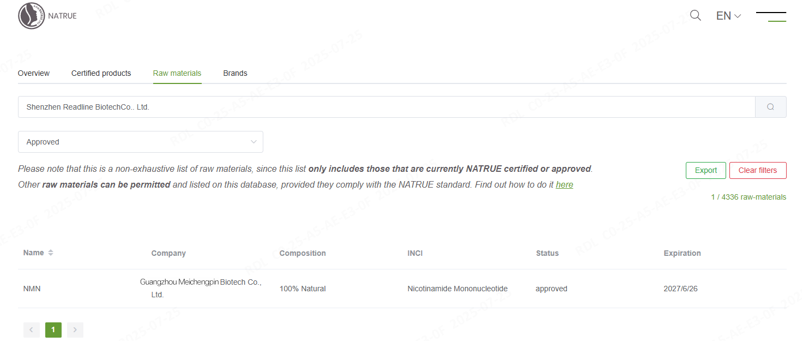Click the Guangzhou Meichengpin Biotech company cell
The height and width of the screenshot is (342, 803).
click(201, 289)
